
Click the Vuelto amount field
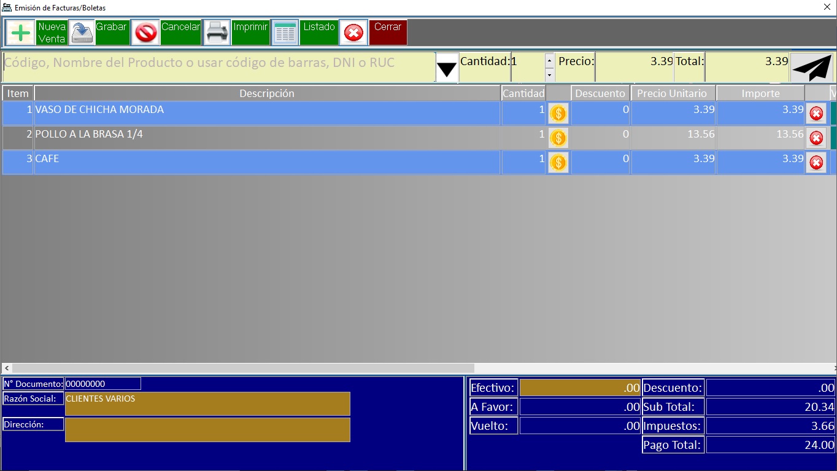coord(580,426)
